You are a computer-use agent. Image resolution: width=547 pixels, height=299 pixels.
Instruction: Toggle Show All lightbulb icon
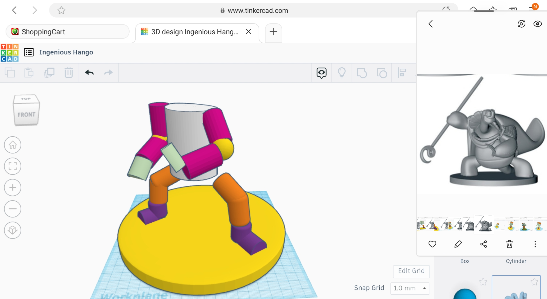click(x=342, y=73)
